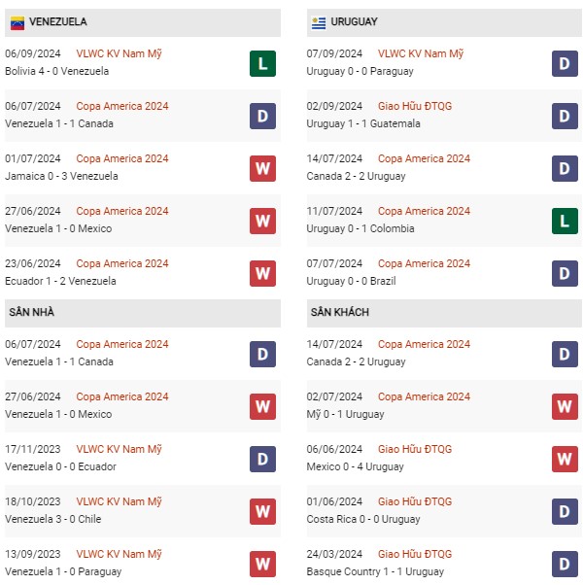Click the W badge for Mexico 0-4 Uruguay
This screenshot has height=585, width=583.
point(565,459)
